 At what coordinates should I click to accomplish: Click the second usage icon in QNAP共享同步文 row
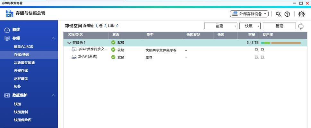pyautogui.click(x=263, y=50)
